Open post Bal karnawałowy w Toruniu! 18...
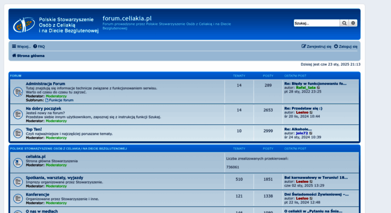The width and height of the screenshot is (391, 213). 316,178
